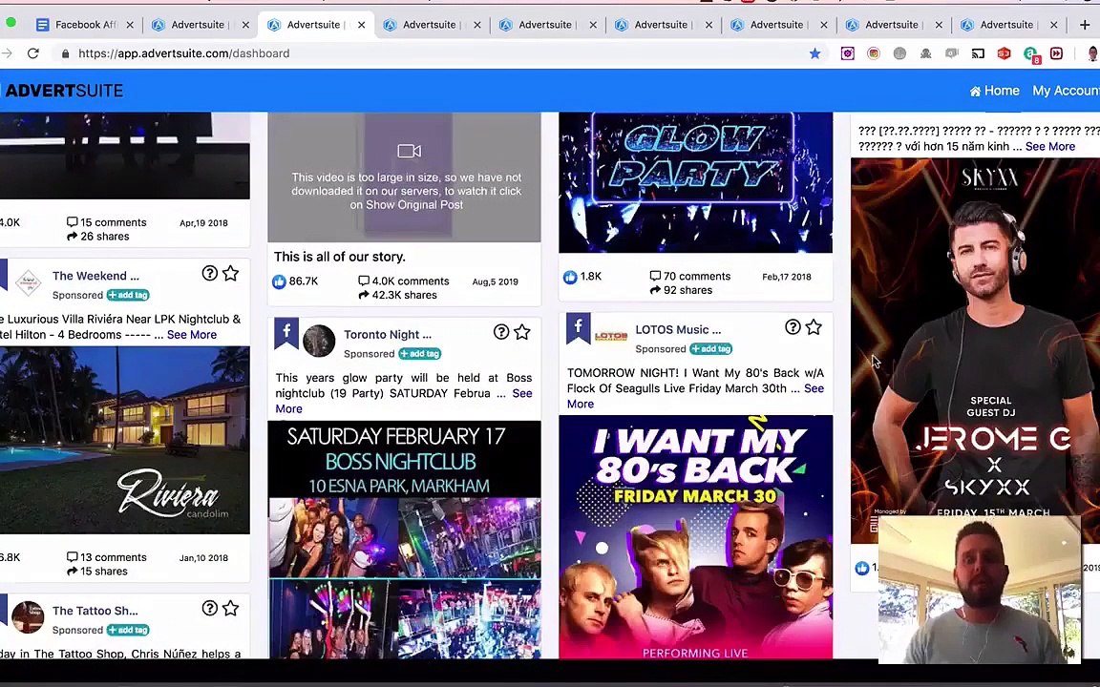Bookmark page with the blue star icon
The width and height of the screenshot is (1100, 687).
click(814, 53)
